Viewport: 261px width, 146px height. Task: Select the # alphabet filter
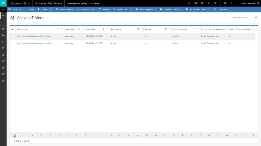(24, 135)
